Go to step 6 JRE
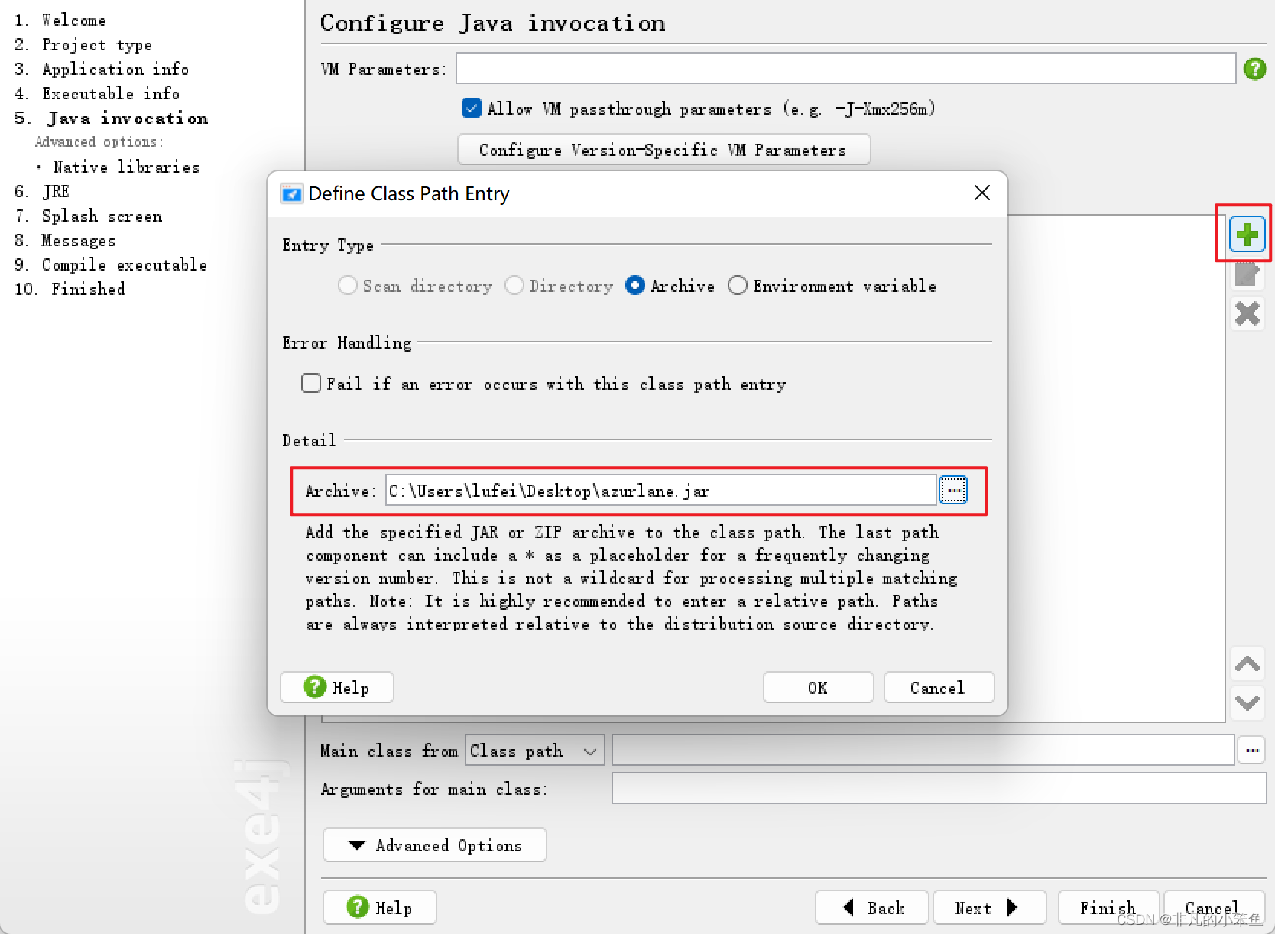Screen dimensions: 1275x934 [x=42, y=192]
